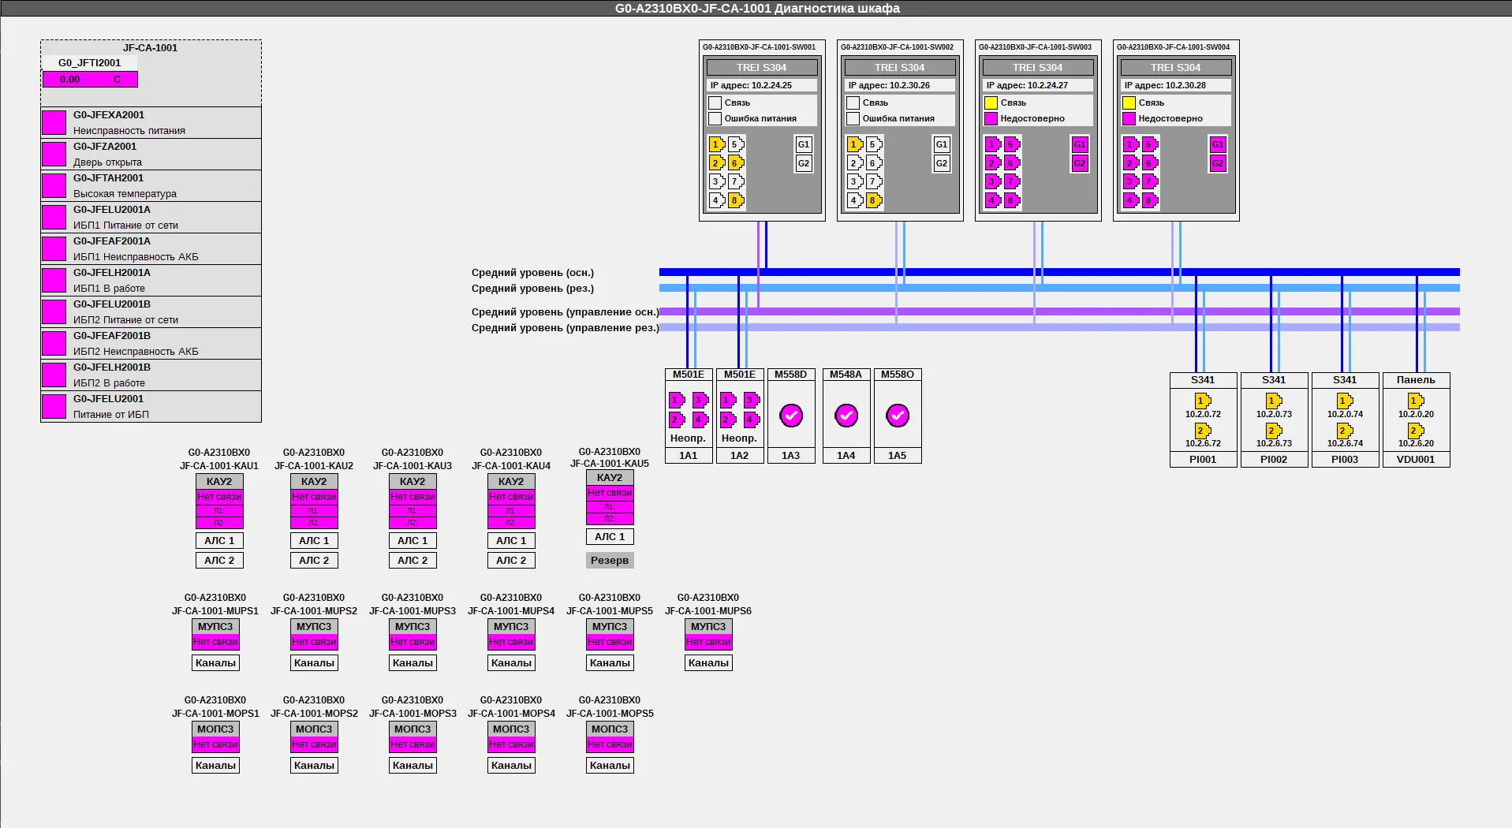Click the M558D status check icon
The height and width of the screenshot is (828, 1512).
point(791,416)
